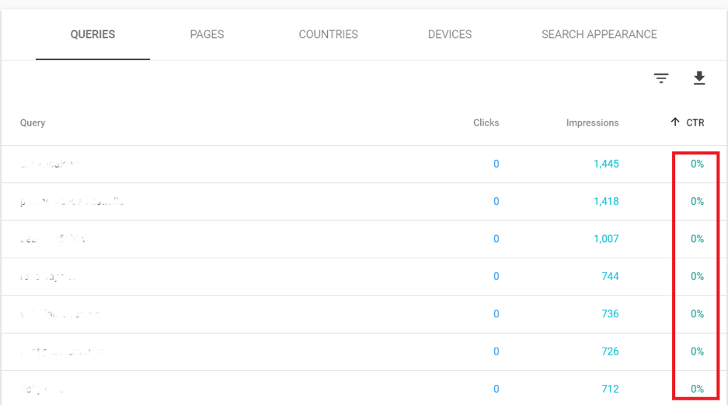Open the Search Appearance tab
Image resolution: width=728 pixels, height=405 pixels.
point(599,35)
